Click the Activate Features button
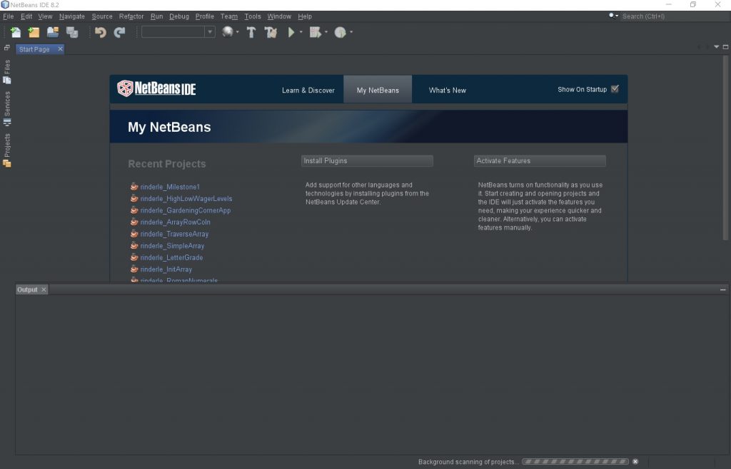This screenshot has height=469, width=731. 540,160
